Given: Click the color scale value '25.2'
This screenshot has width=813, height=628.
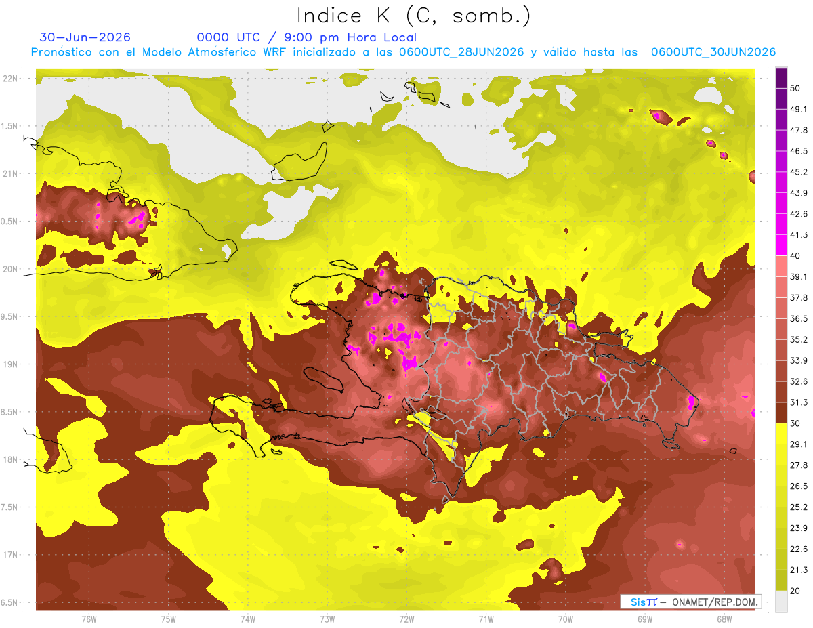Looking at the screenshot, I should click(799, 507).
